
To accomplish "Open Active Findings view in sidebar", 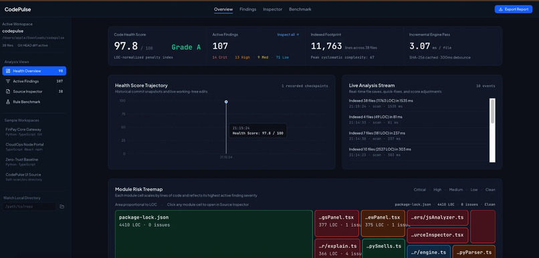I will coord(34,81).
